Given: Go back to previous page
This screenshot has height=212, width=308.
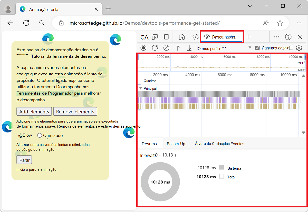Looking at the screenshot, I should pos(10,23).
